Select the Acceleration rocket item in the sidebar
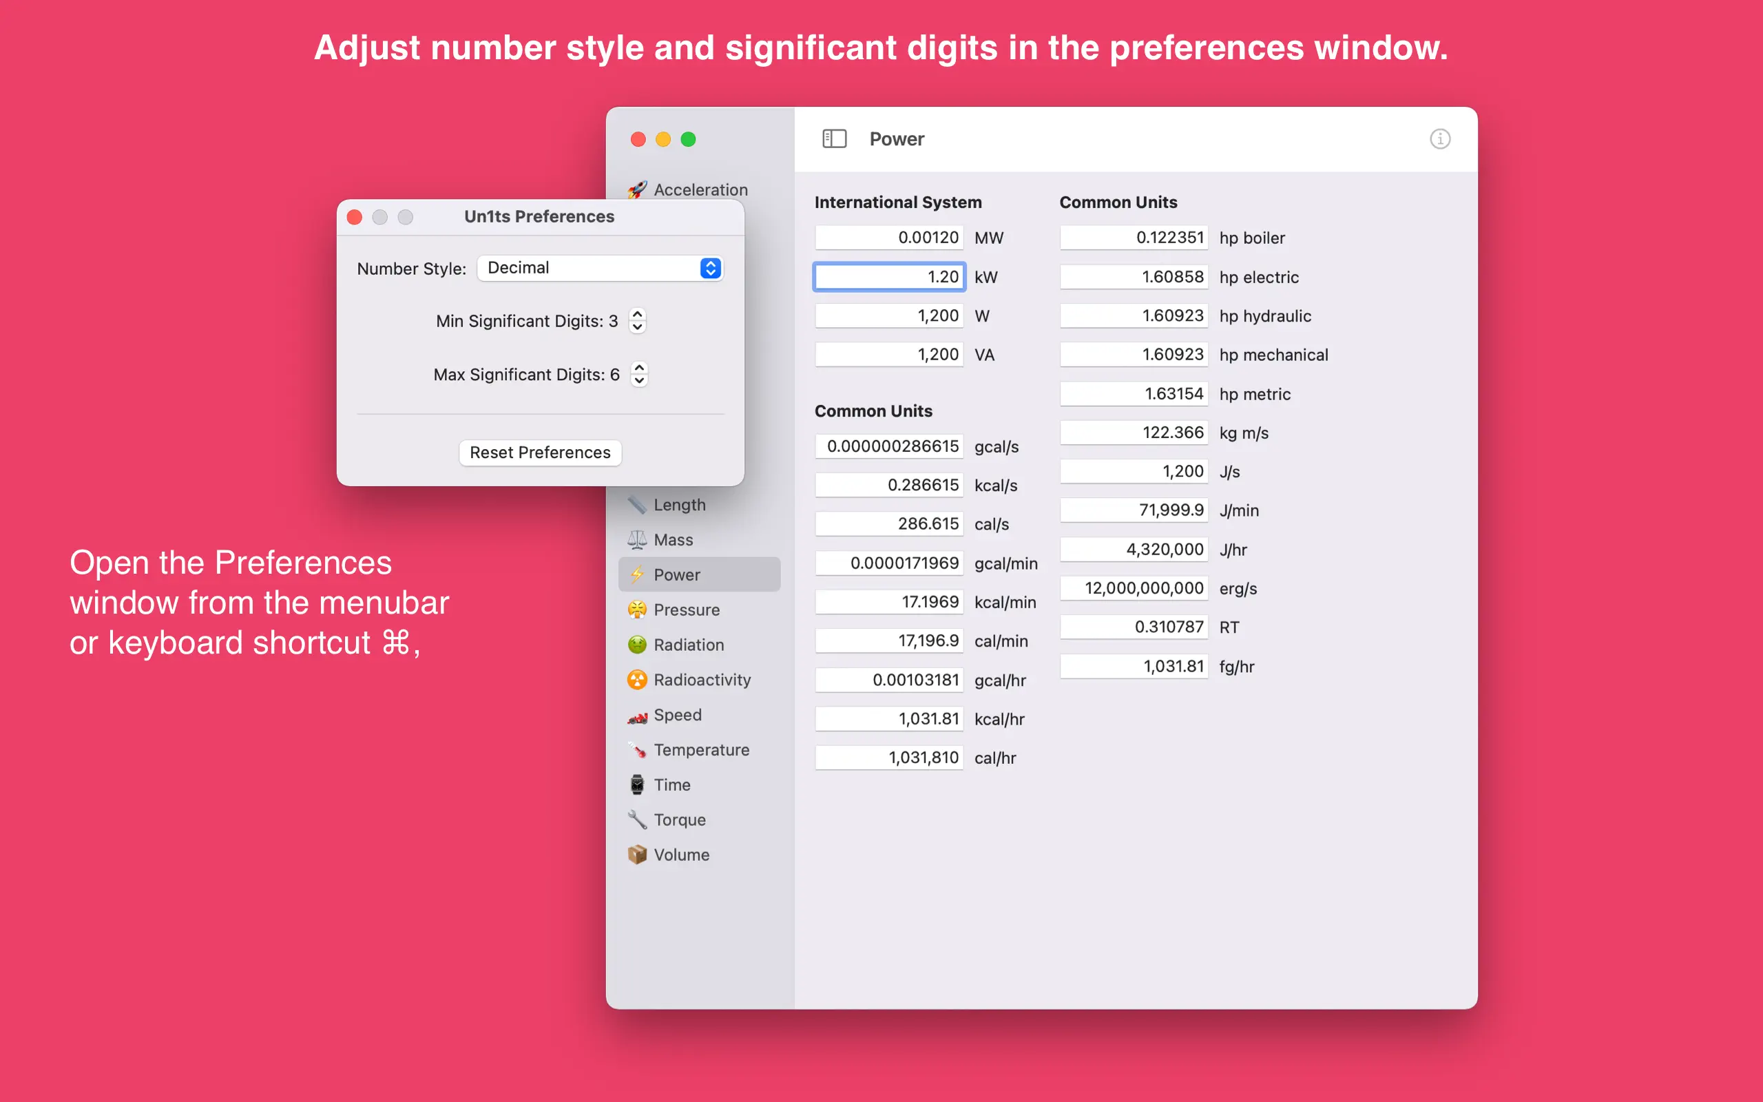1763x1102 pixels. [700, 189]
